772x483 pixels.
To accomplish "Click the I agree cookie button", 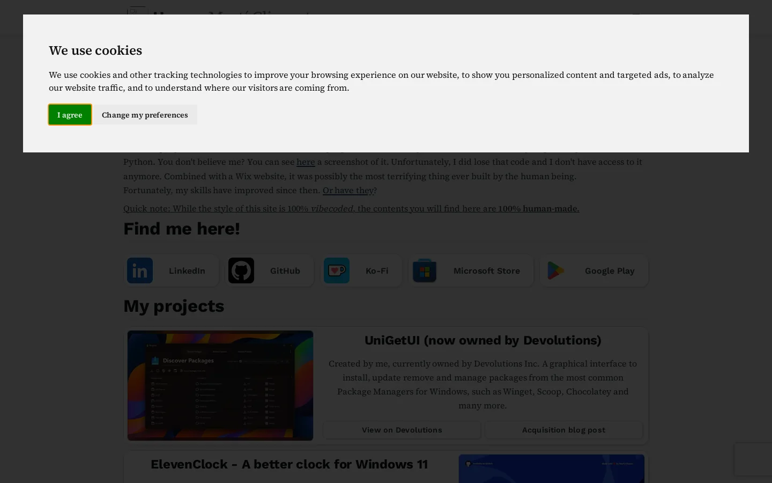I will (x=70, y=115).
